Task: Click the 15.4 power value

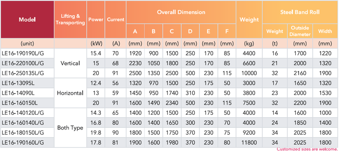Action: [96, 53]
